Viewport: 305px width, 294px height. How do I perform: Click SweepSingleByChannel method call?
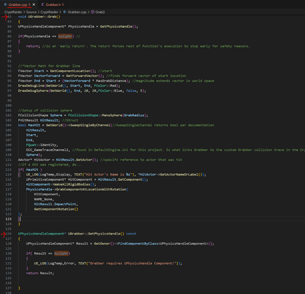click(x=90, y=125)
